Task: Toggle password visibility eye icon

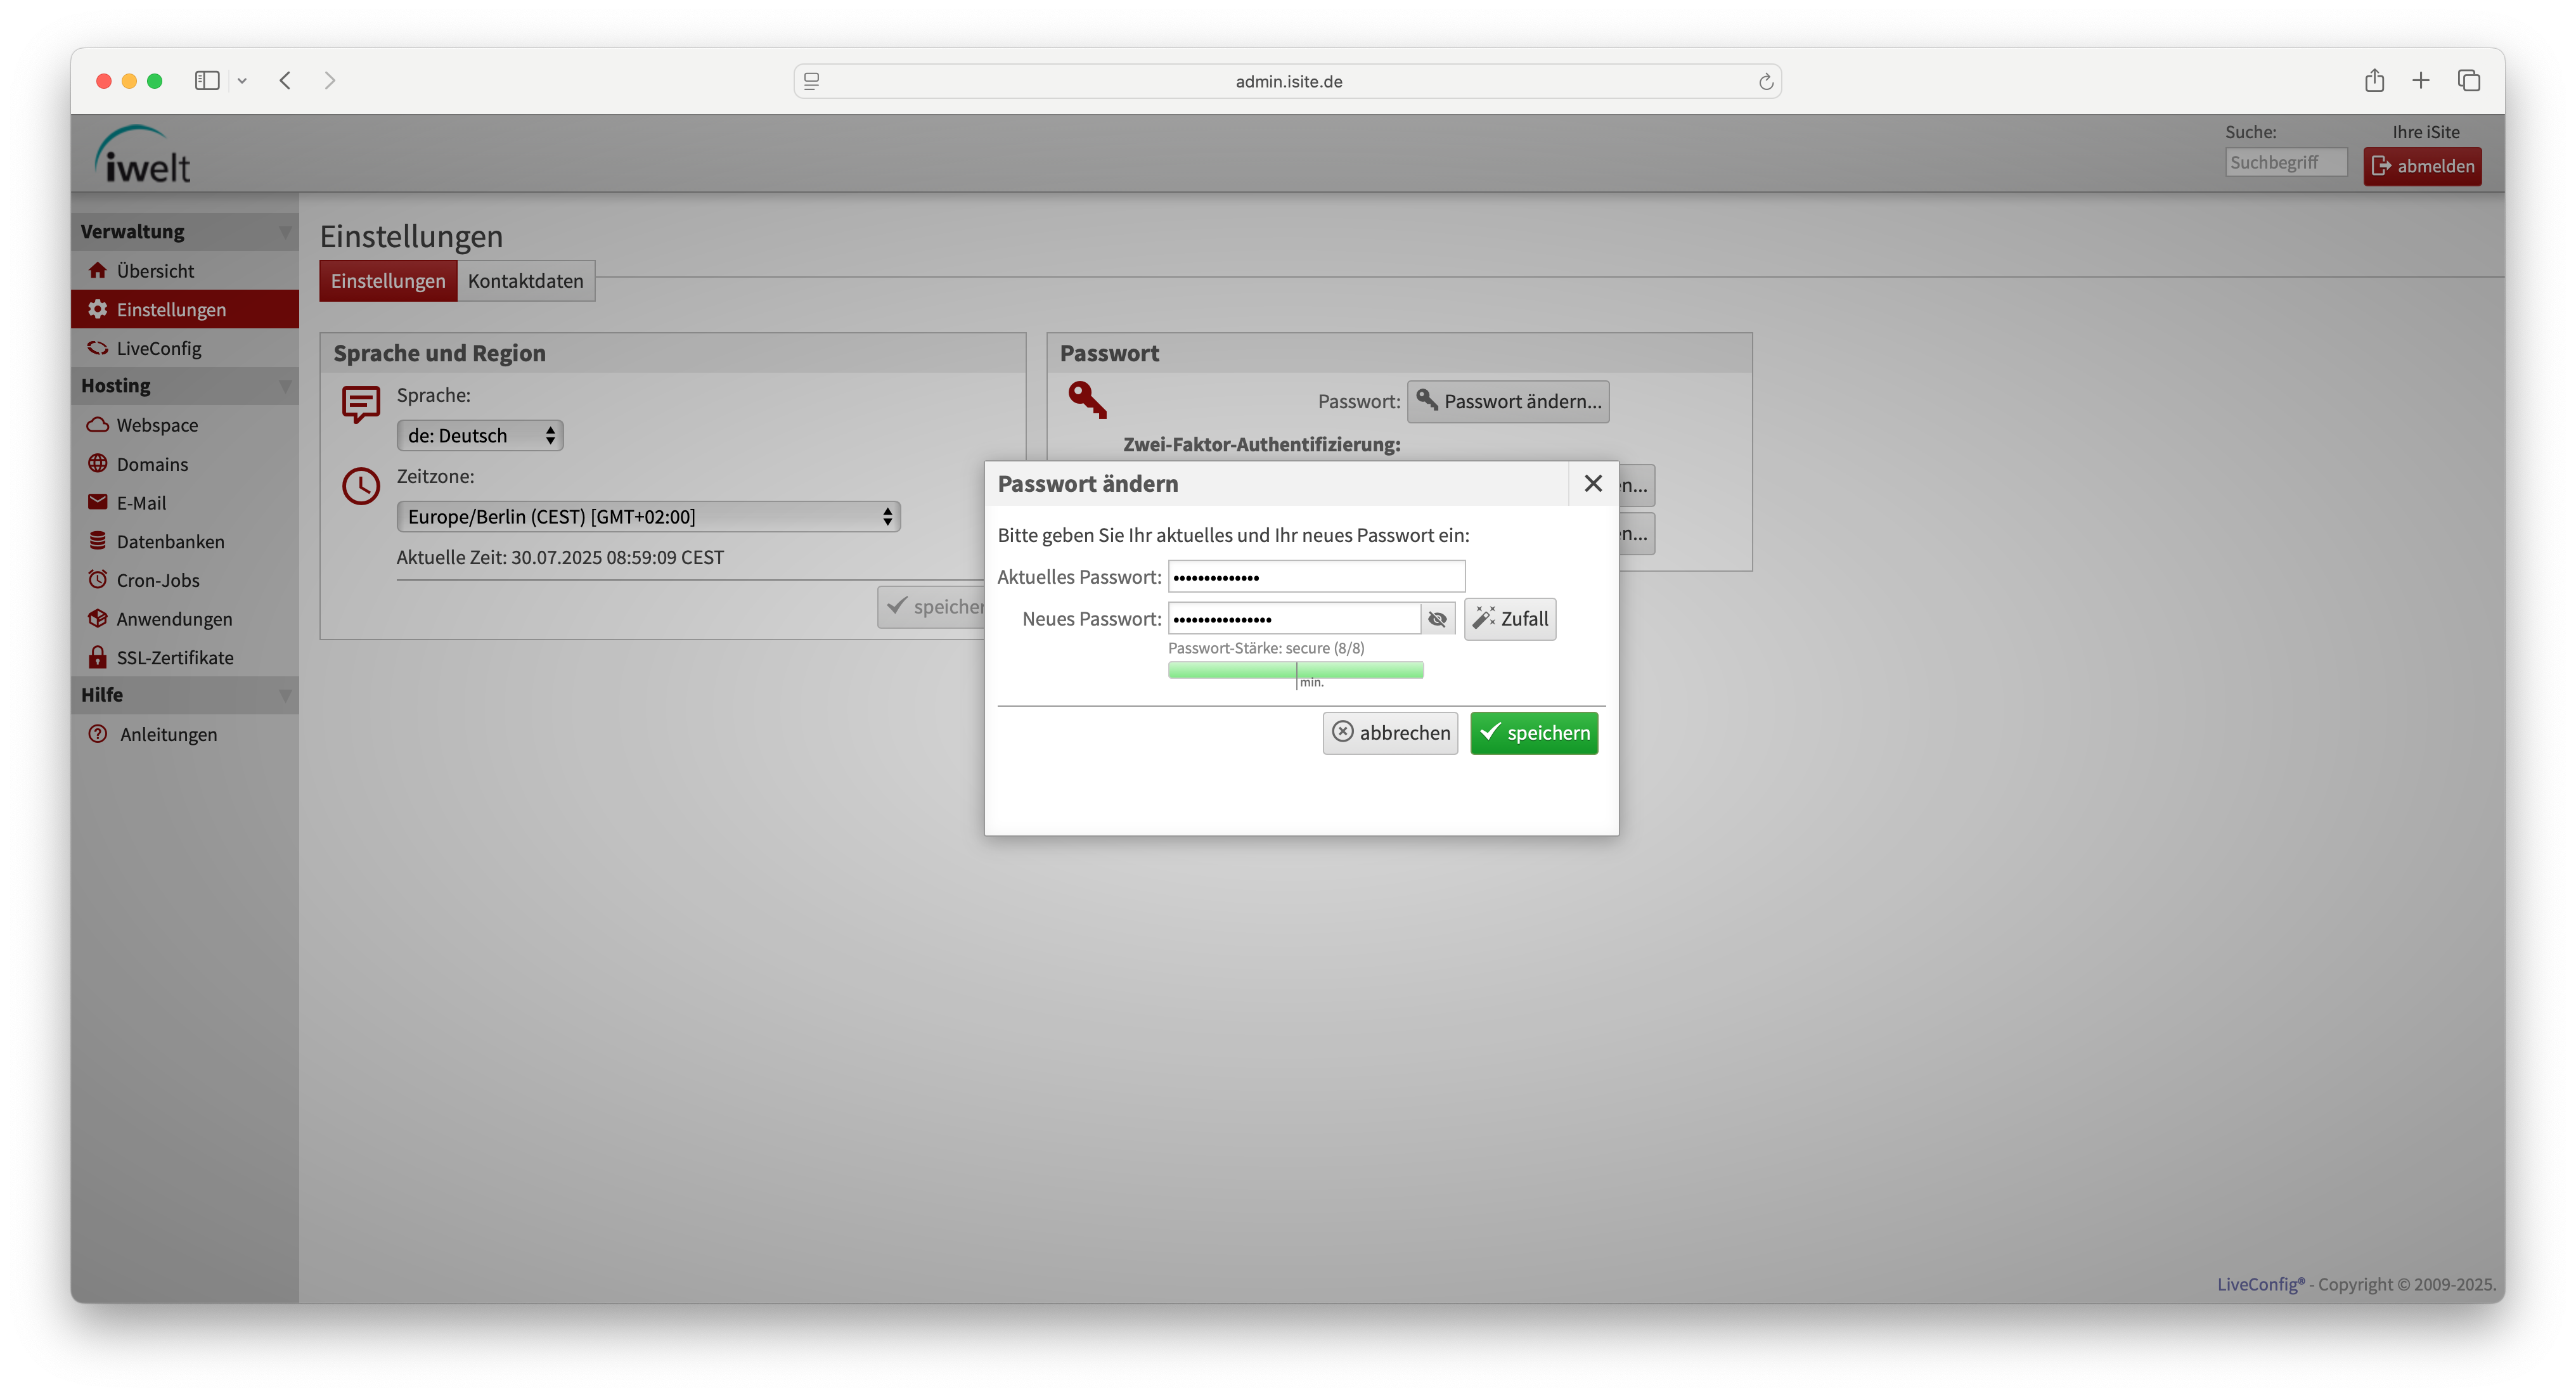Action: 1437,618
